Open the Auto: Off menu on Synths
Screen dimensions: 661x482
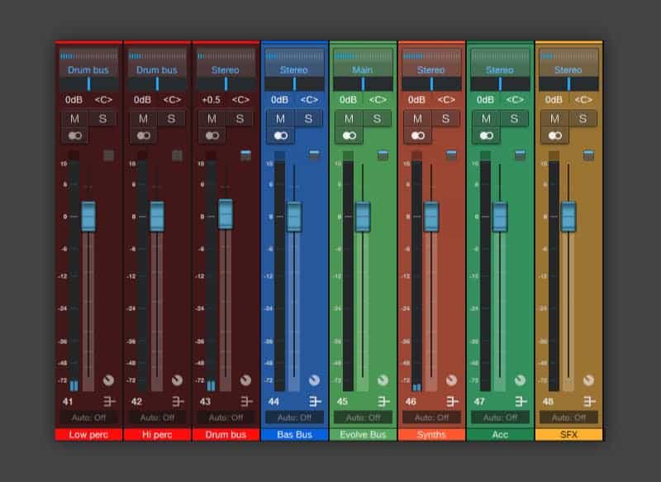tap(431, 418)
